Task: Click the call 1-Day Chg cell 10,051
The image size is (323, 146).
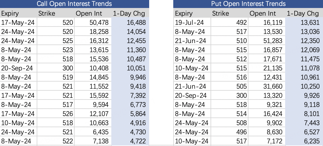Action: coord(130,68)
